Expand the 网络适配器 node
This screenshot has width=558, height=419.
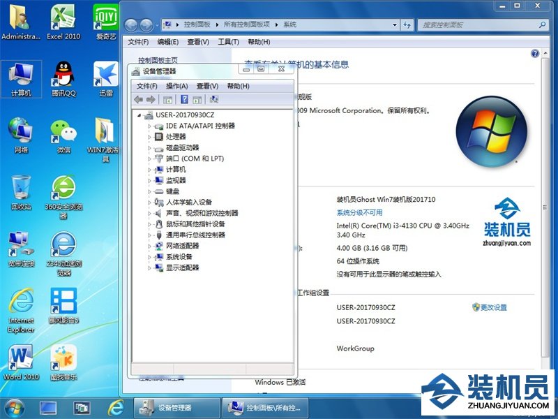149,246
